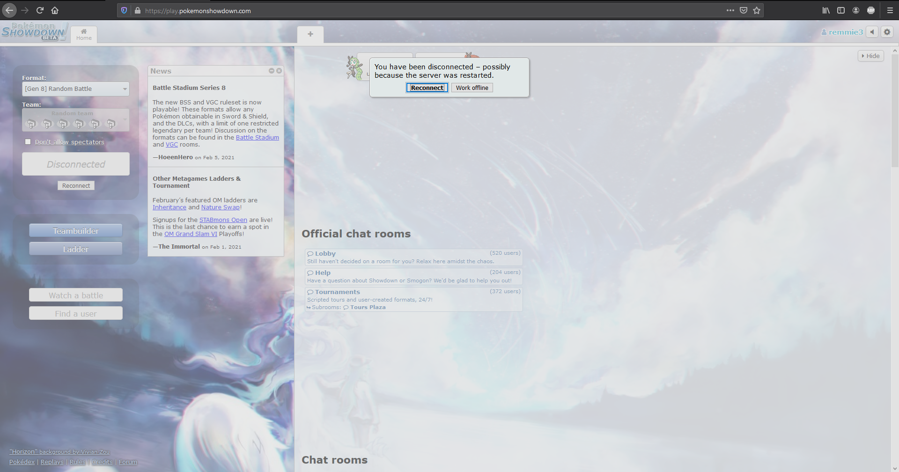Open the Ladder
899x472 pixels.
tap(76, 249)
